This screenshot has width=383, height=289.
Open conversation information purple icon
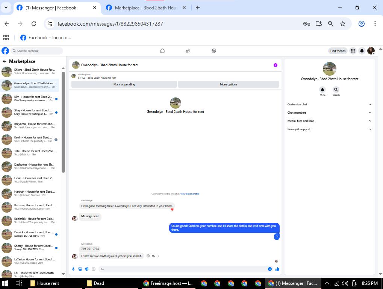275,65
